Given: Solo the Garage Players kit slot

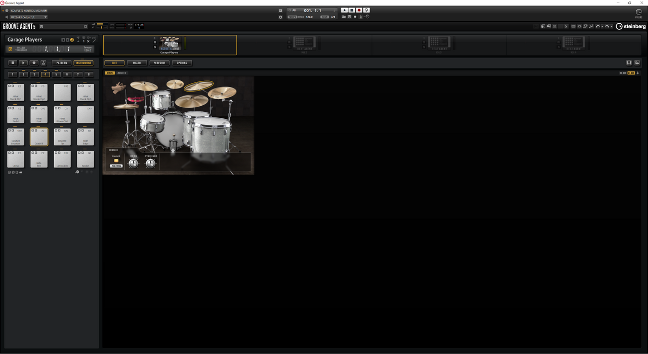Looking at the screenshot, I should [x=155, y=47].
